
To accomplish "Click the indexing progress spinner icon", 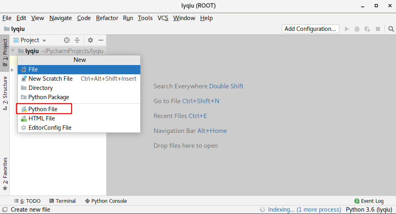I will pyautogui.click(x=263, y=210).
